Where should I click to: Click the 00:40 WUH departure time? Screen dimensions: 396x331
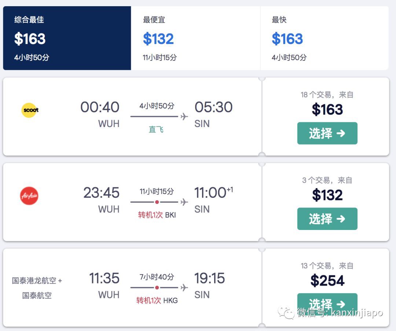point(100,107)
